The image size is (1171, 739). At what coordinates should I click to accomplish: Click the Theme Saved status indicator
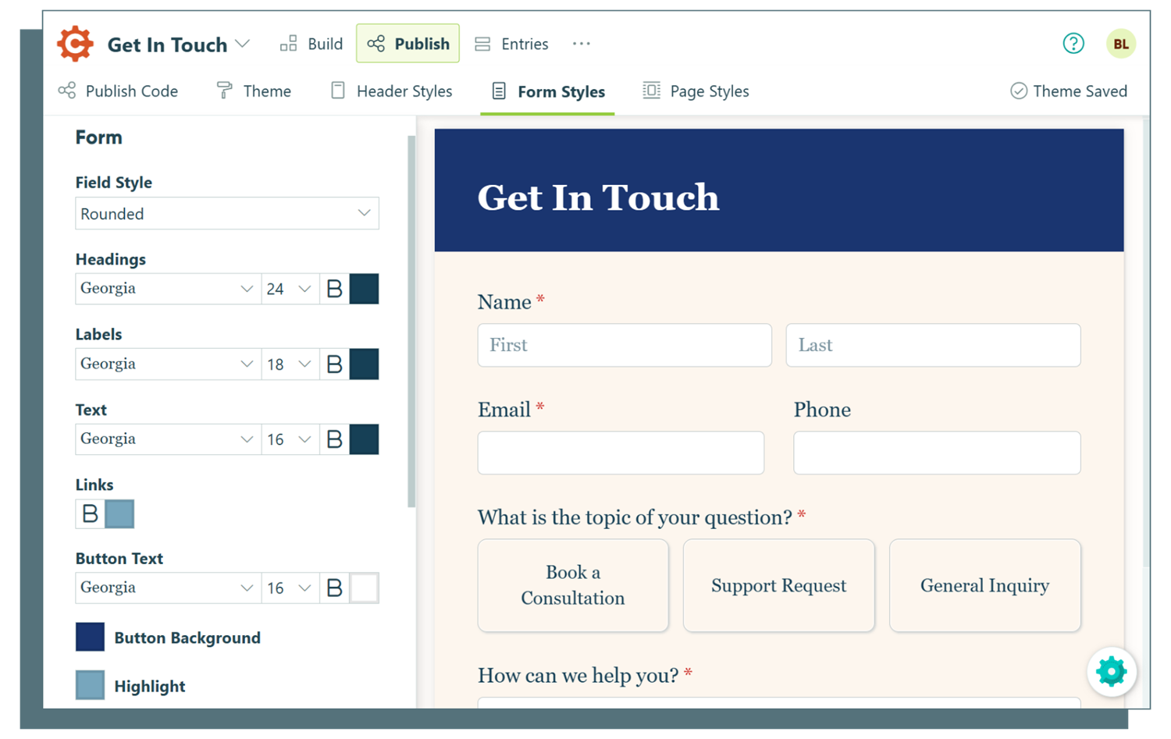(1069, 91)
